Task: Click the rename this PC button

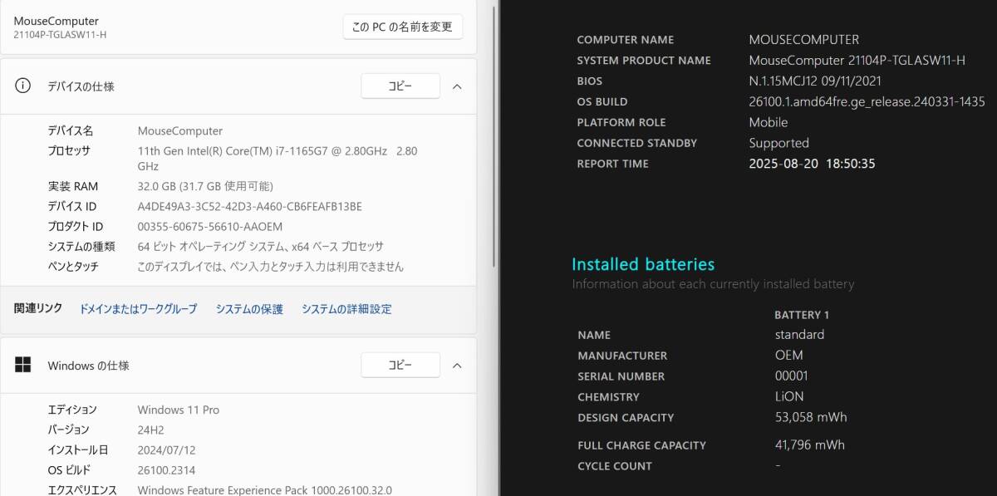Action: 402,27
